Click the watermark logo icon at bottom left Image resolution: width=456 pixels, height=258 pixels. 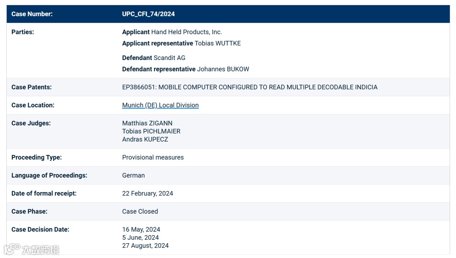12,249
